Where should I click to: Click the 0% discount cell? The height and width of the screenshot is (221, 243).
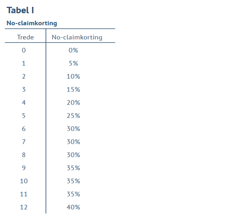click(73, 51)
